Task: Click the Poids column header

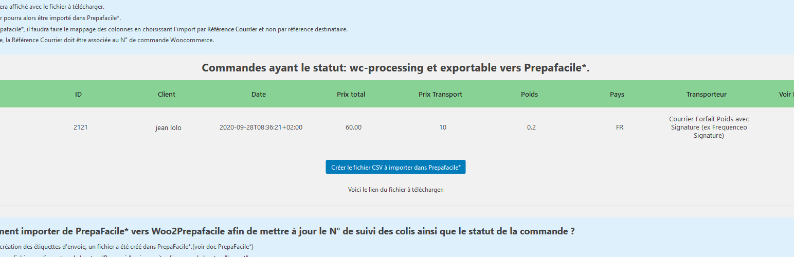Action: click(529, 94)
